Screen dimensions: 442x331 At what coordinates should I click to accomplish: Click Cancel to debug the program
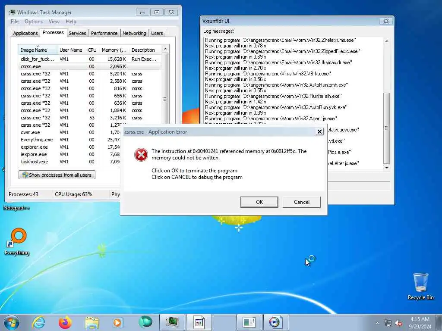coord(302,202)
